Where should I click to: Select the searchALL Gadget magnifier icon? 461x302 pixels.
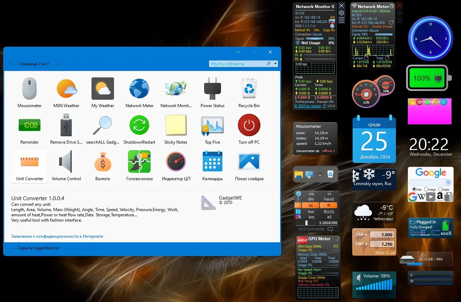coord(103,125)
